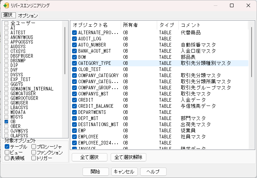Select the BANK_ACUT_MST row name

(x=94, y=51)
